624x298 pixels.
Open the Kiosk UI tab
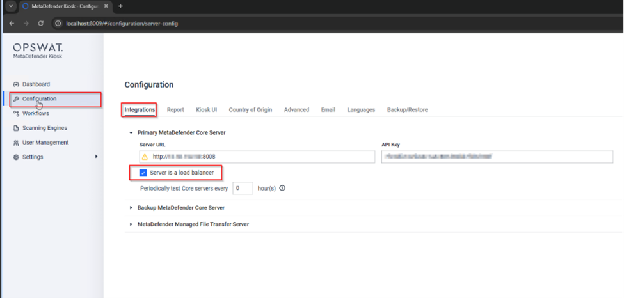pos(206,110)
